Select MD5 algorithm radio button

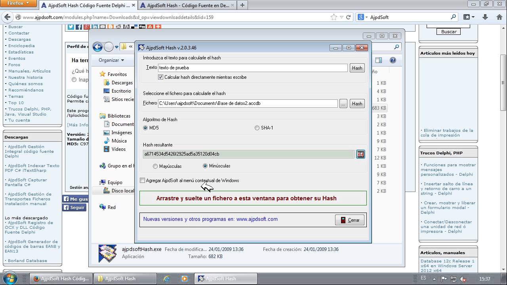[x=145, y=128]
